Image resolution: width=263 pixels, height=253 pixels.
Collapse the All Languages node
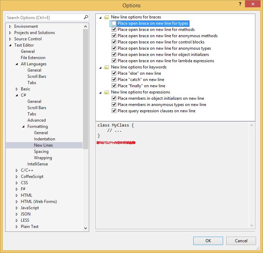coord(17,64)
